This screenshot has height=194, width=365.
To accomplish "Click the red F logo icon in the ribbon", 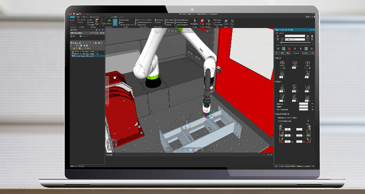I will (202, 21).
